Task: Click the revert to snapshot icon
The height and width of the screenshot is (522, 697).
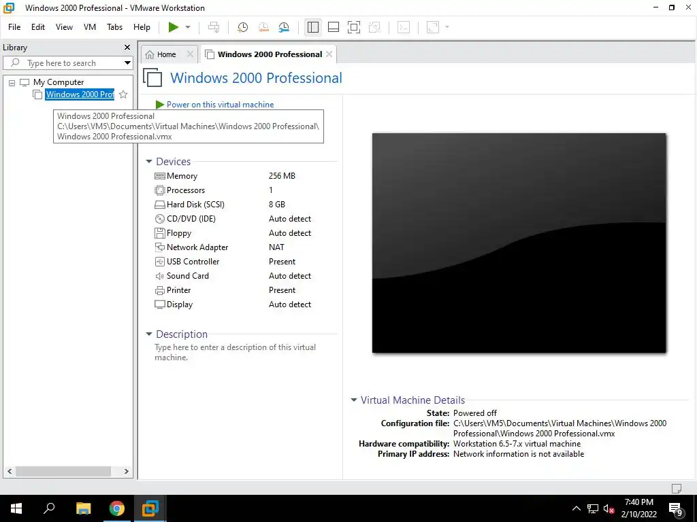Action: pos(263,27)
